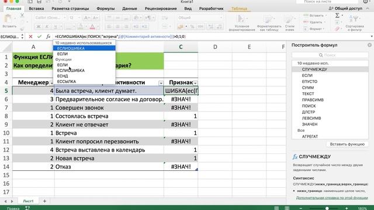Click the cell containing Отказ

coord(109,167)
